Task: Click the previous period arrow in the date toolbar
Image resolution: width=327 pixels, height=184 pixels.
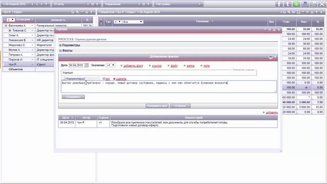Action: coord(32,4)
